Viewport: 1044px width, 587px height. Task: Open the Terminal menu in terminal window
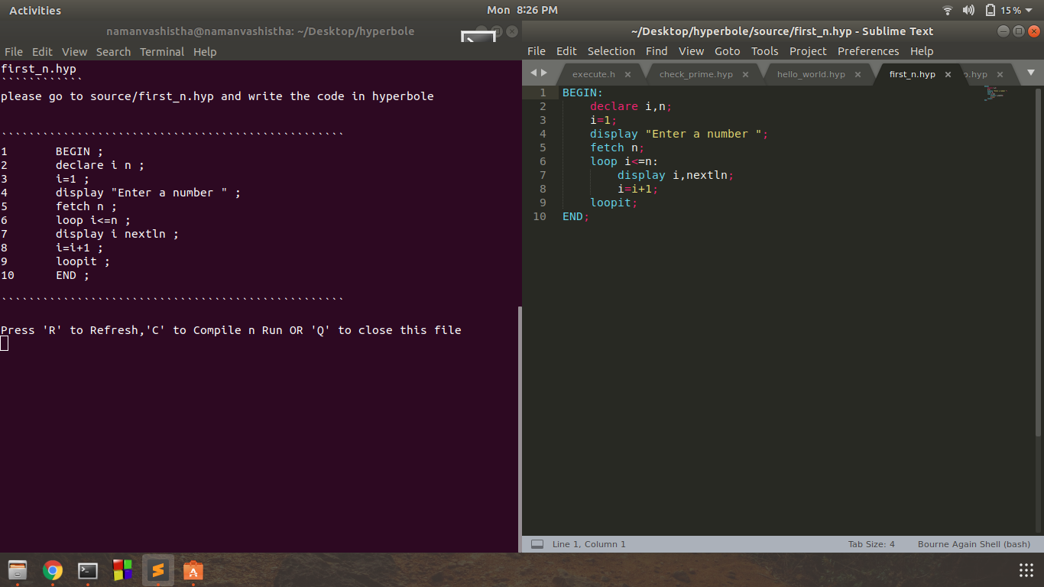pos(162,52)
